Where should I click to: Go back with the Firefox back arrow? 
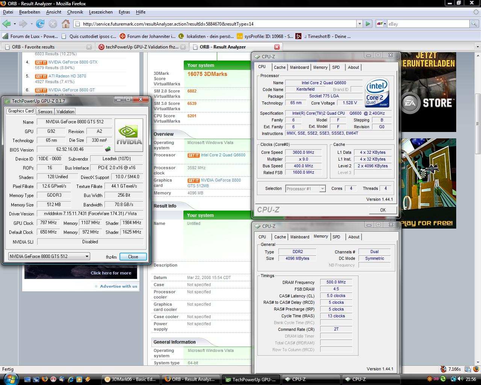click(x=6, y=24)
